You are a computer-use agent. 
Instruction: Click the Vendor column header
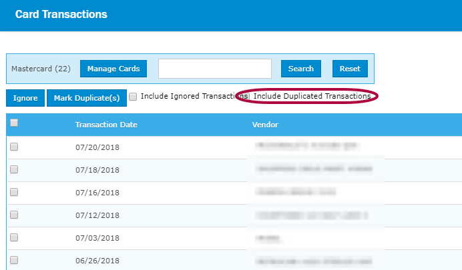pyautogui.click(x=265, y=125)
